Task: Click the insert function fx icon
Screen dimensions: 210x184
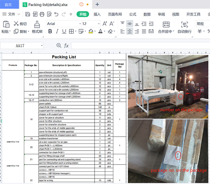Action: [x=66, y=46]
